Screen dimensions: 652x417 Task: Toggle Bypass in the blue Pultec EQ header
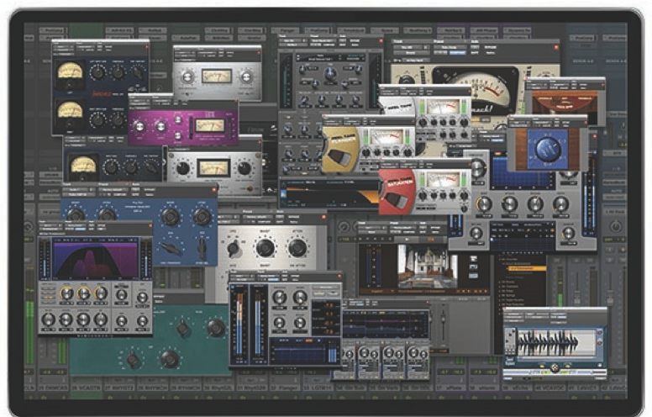pos(150,190)
